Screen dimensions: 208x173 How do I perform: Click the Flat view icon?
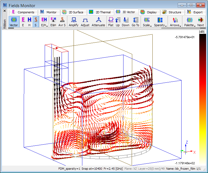[x=111, y=22]
